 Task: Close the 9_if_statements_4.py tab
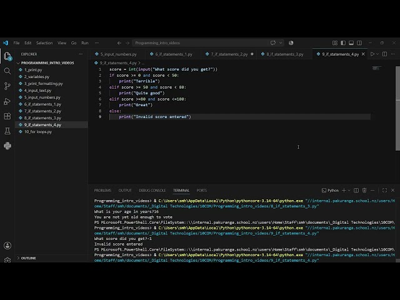tap(363, 54)
